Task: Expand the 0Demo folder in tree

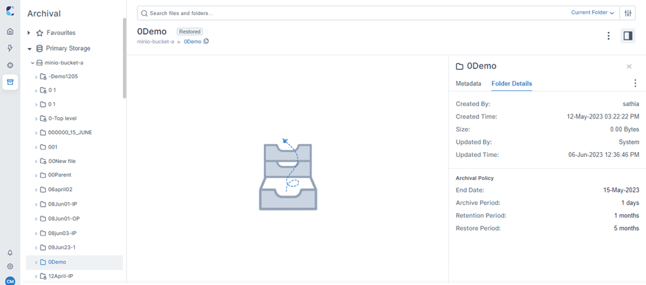Action: tap(36, 262)
